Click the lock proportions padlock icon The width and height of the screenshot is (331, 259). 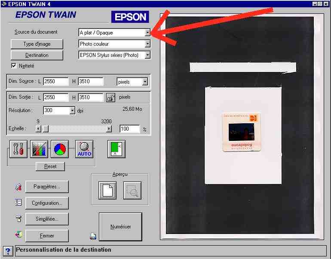point(110,97)
